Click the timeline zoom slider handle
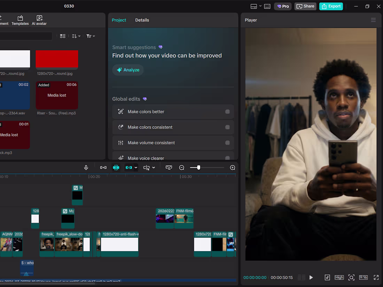 click(x=198, y=168)
